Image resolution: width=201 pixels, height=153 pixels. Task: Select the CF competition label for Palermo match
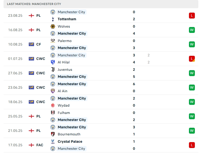click(38, 44)
